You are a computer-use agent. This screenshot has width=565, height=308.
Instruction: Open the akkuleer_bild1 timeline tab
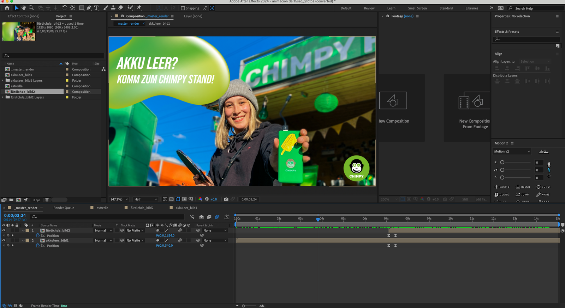click(x=186, y=208)
